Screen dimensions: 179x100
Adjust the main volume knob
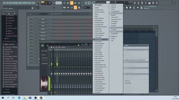38,3
